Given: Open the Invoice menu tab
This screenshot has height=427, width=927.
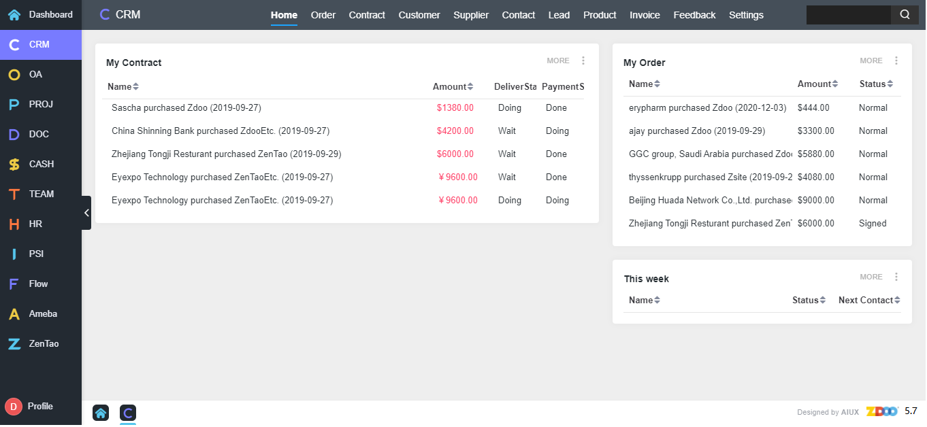Looking at the screenshot, I should click(644, 15).
